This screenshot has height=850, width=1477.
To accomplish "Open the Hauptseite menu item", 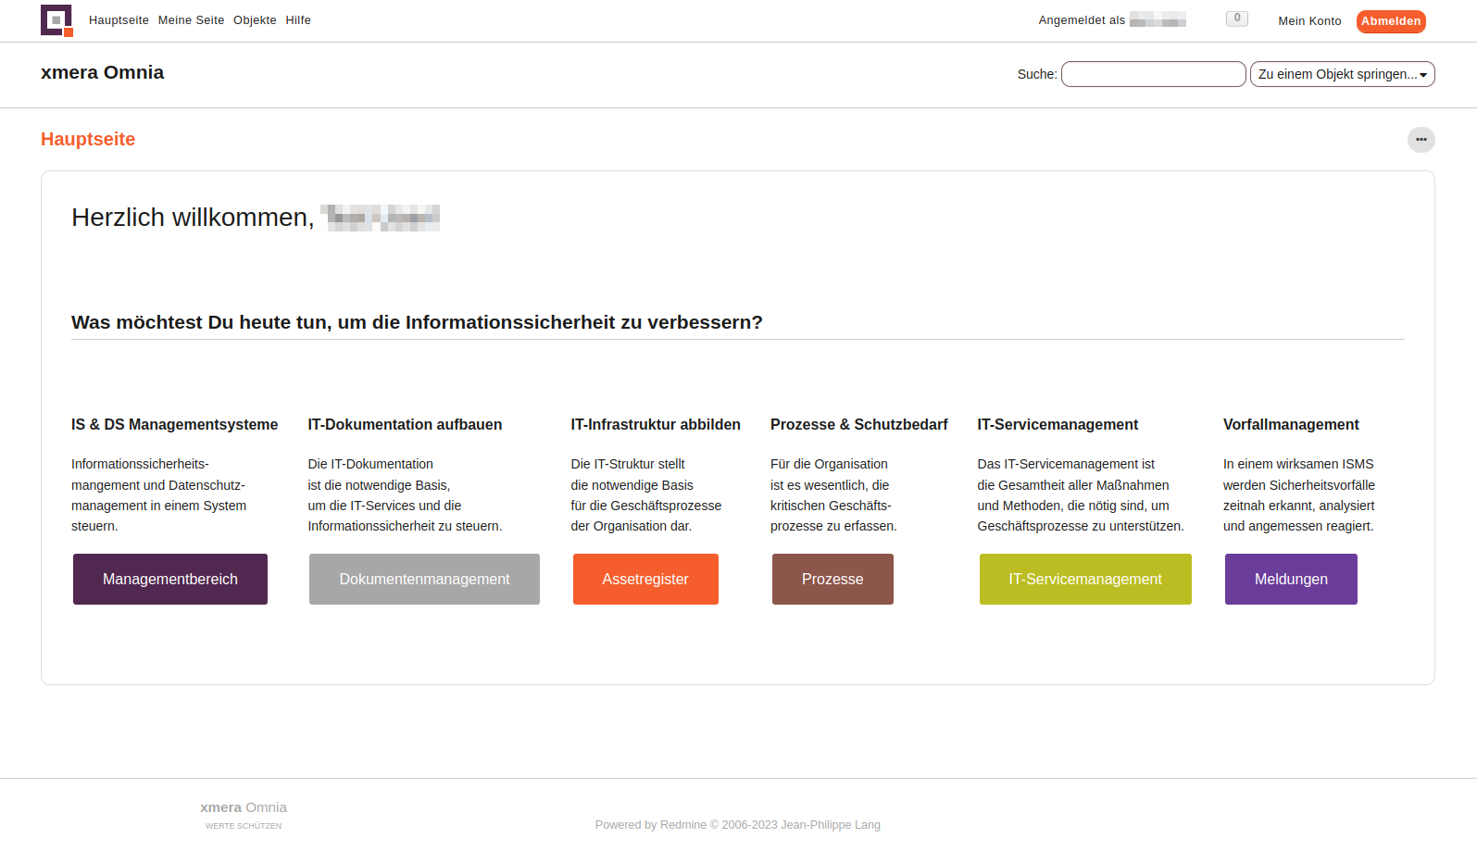I will click(119, 20).
